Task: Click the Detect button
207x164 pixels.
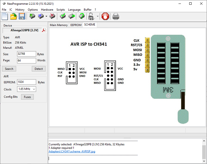Action: 39,69
